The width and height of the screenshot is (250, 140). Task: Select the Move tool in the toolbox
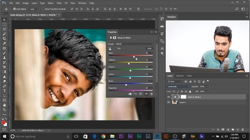coord(4,20)
